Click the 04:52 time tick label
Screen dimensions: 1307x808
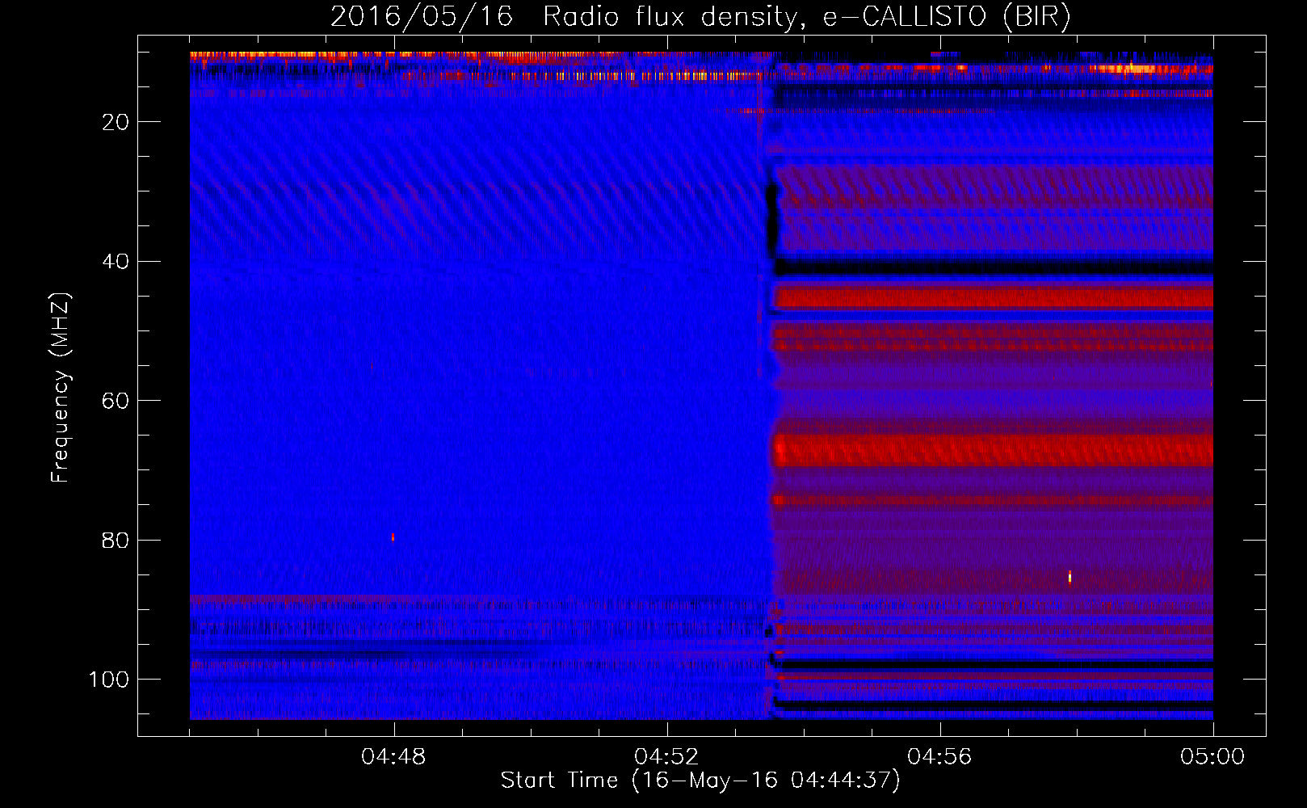666,757
